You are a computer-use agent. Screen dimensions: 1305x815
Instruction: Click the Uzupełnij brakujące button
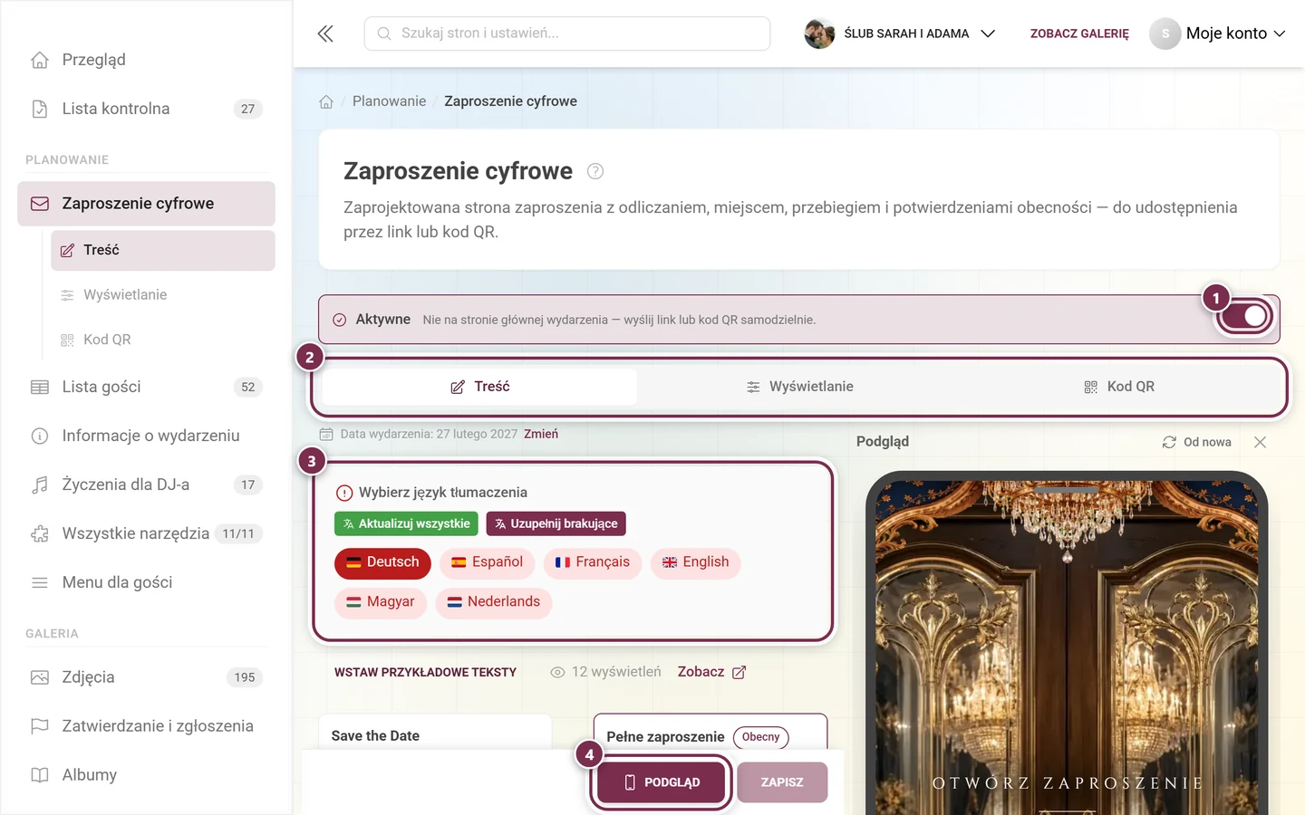pos(556,523)
